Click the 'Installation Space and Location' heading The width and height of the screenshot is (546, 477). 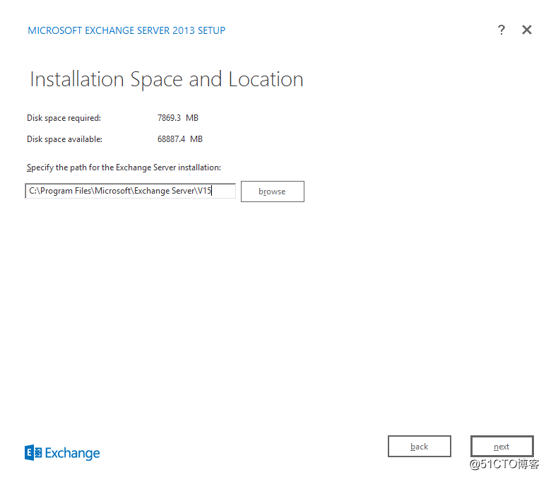point(167,79)
